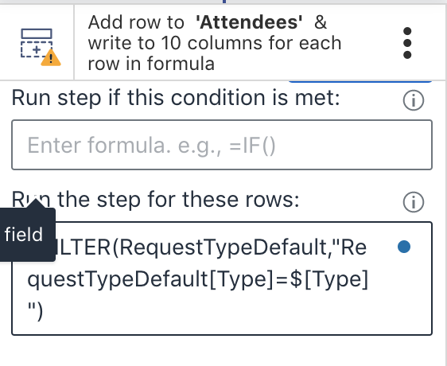Place cursor at the formula's closing parenthesis line
This screenshot has height=366, width=447.
pyautogui.click(x=35, y=312)
